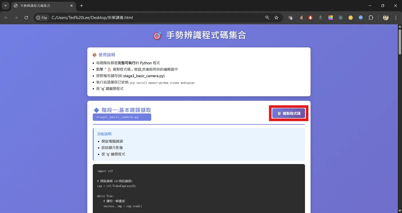
Task: Open the File site information chip
Action: (x=42, y=18)
